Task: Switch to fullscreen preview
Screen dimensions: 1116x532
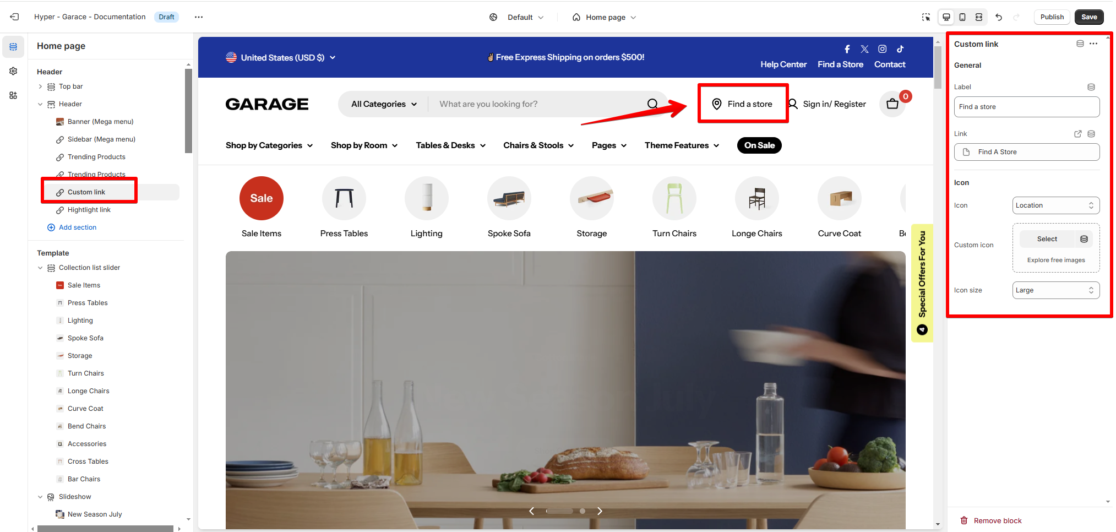Action: click(979, 17)
